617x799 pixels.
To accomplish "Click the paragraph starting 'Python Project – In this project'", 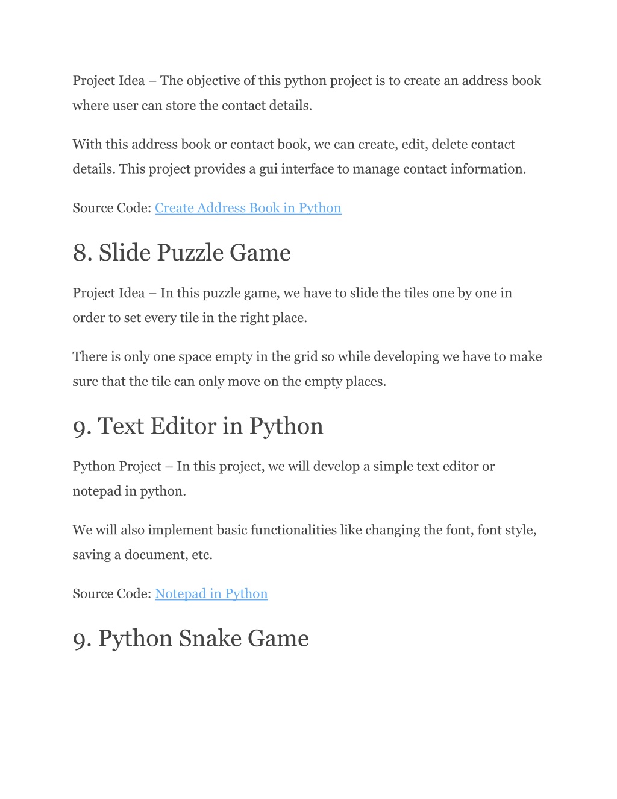I will [283, 467].
